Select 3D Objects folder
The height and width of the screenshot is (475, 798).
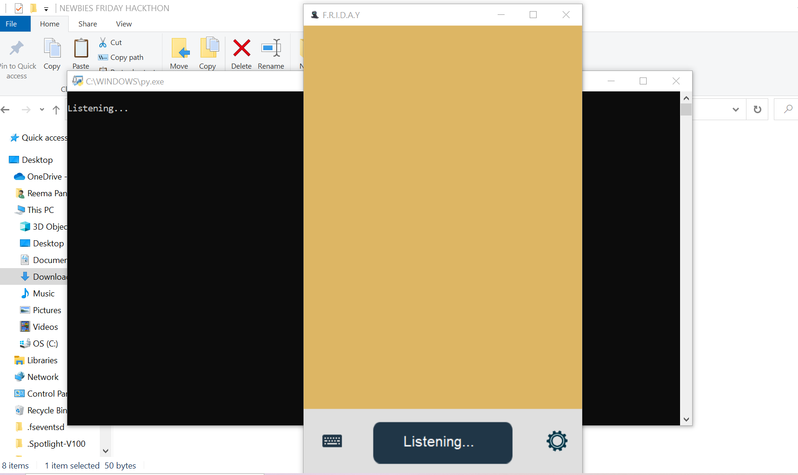44,227
